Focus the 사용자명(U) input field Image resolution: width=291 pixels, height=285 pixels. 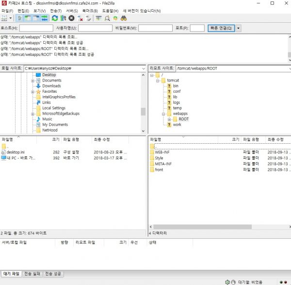[x=95, y=28]
